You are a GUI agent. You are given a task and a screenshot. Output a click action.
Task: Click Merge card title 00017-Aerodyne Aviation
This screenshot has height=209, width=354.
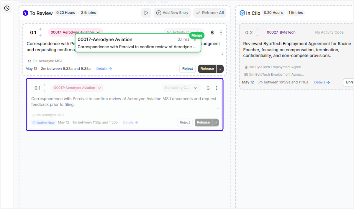pyautogui.click(x=105, y=40)
